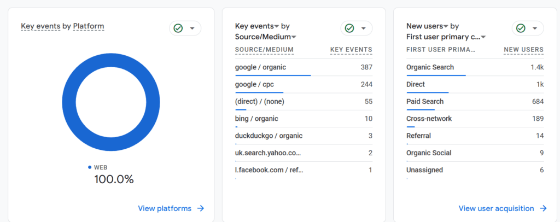Click value 55 for direct traffic
The height and width of the screenshot is (222, 560).
tap(369, 101)
